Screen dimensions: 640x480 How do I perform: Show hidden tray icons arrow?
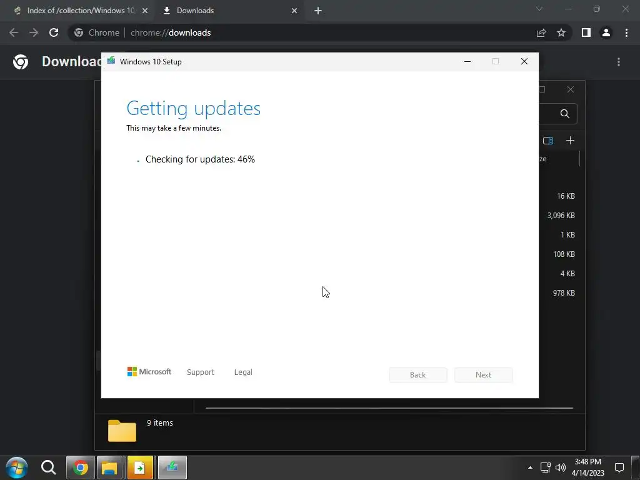[x=530, y=467]
